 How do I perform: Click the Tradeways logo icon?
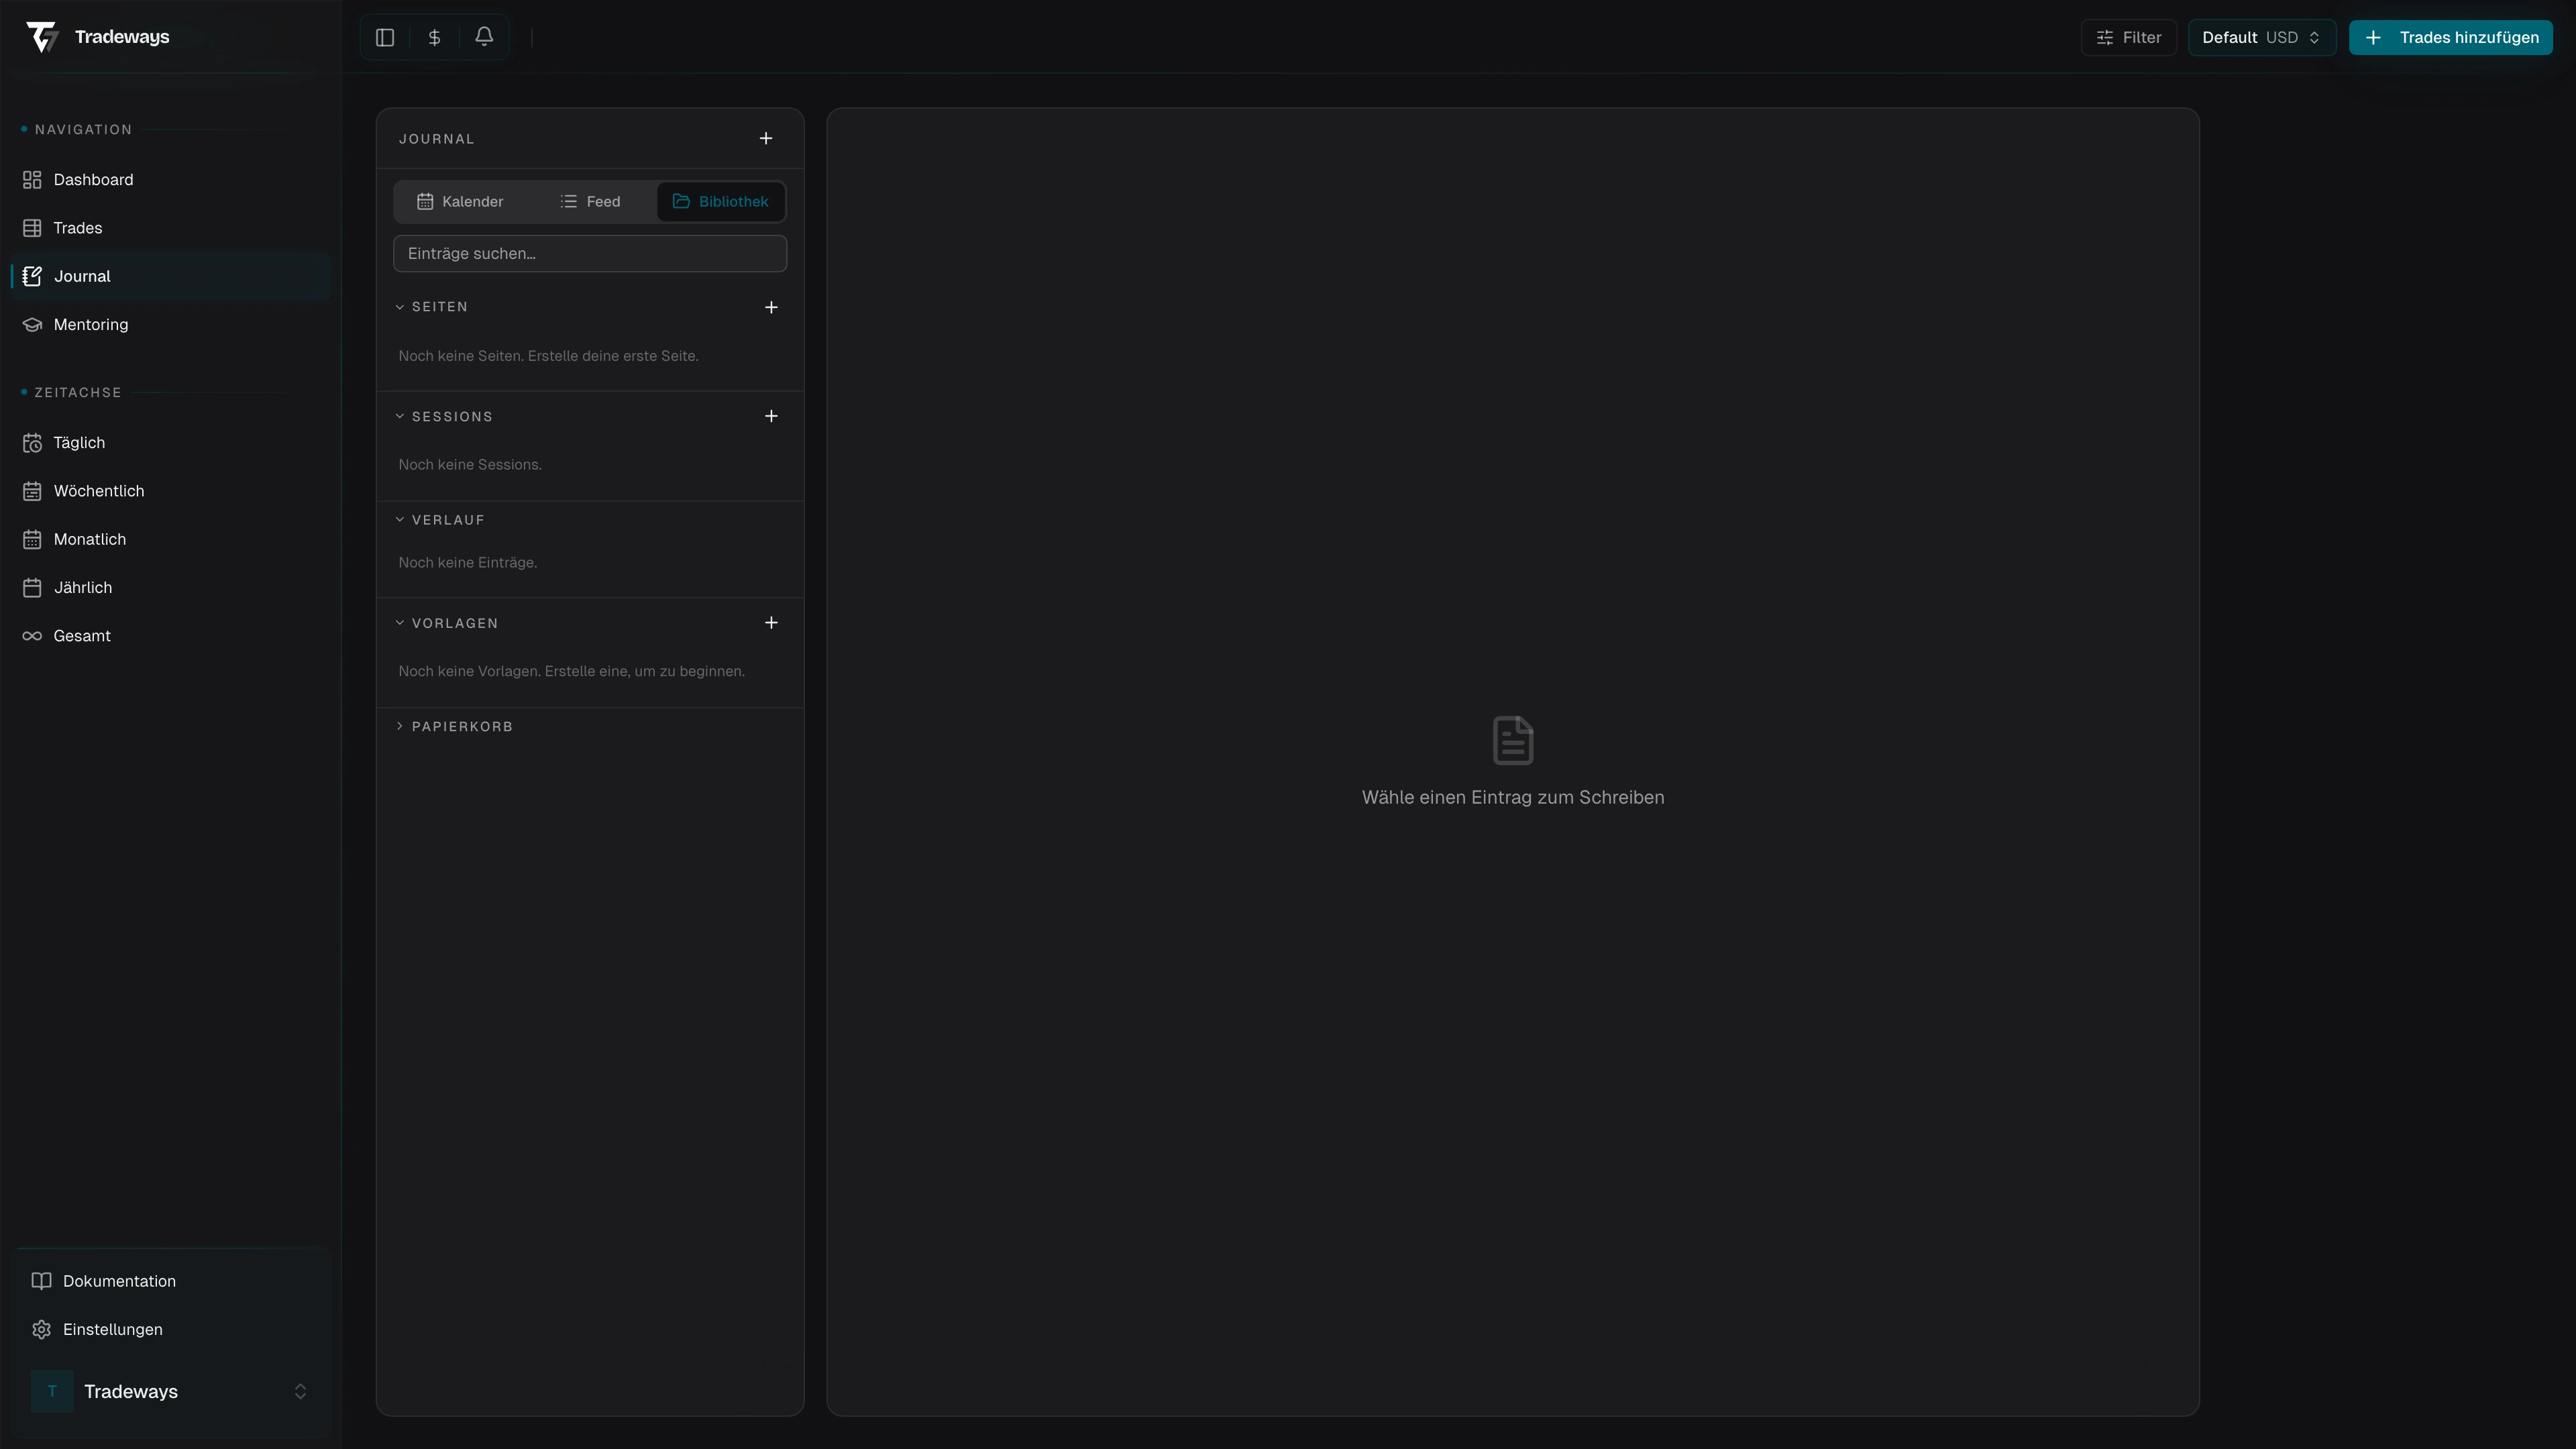[x=42, y=37]
